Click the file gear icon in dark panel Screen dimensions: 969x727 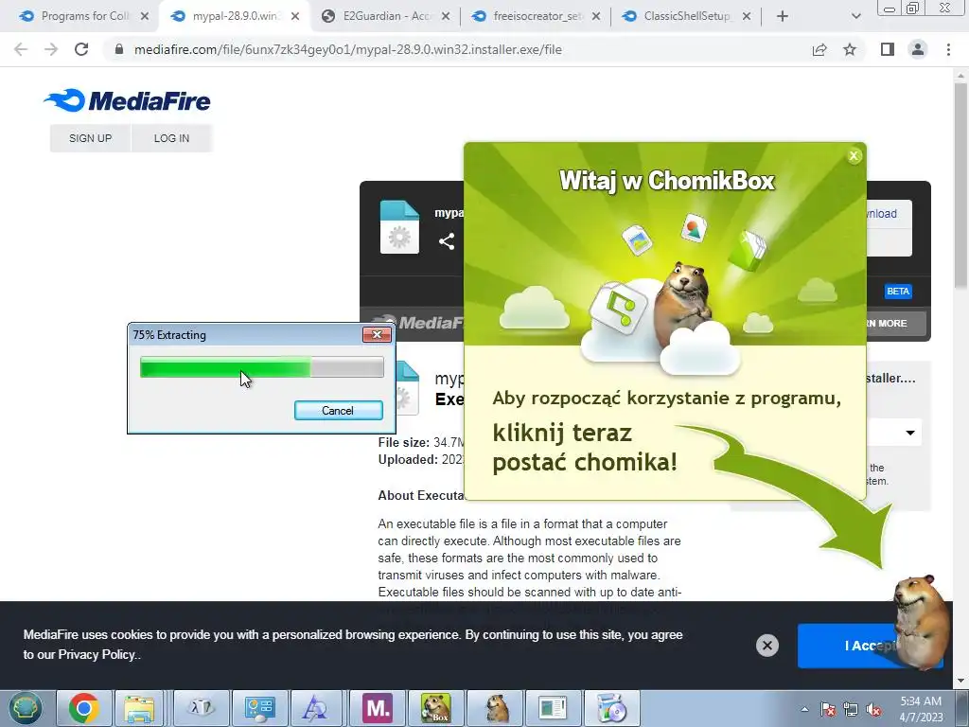point(399,227)
